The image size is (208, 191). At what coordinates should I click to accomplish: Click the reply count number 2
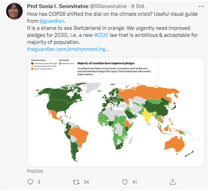39,182
